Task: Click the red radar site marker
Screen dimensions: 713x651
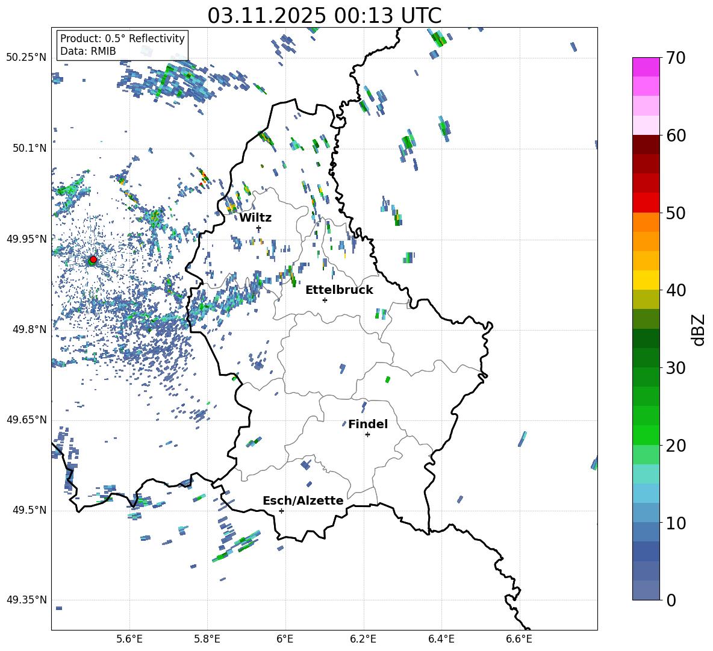Action: point(93,260)
